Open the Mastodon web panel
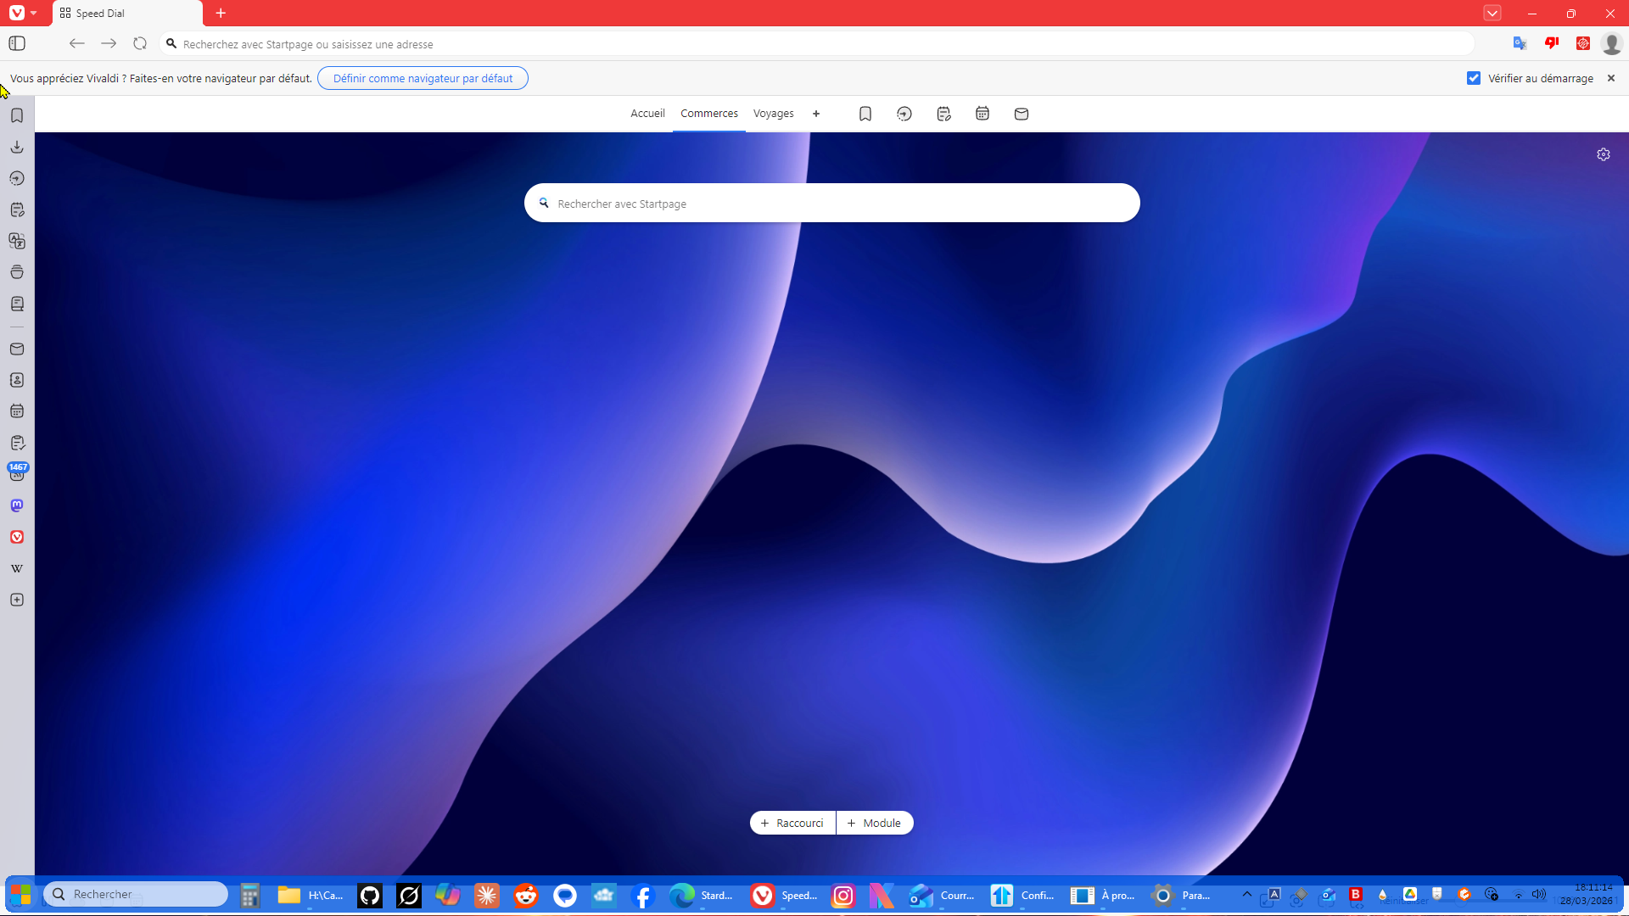This screenshot has width=1629, height=916. tap(17, 505)
